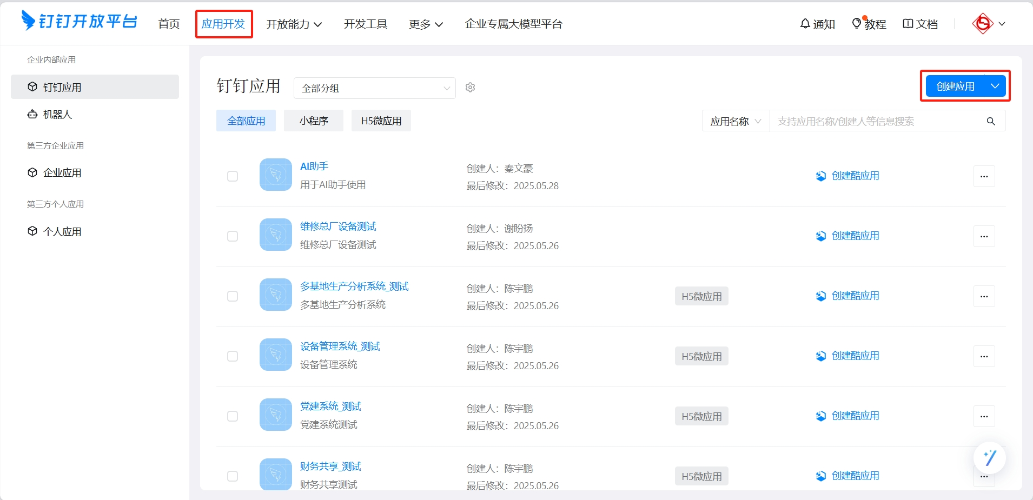Open the 教程 tutorials lightbulb

pyautogui.click(x=869, y=24)
